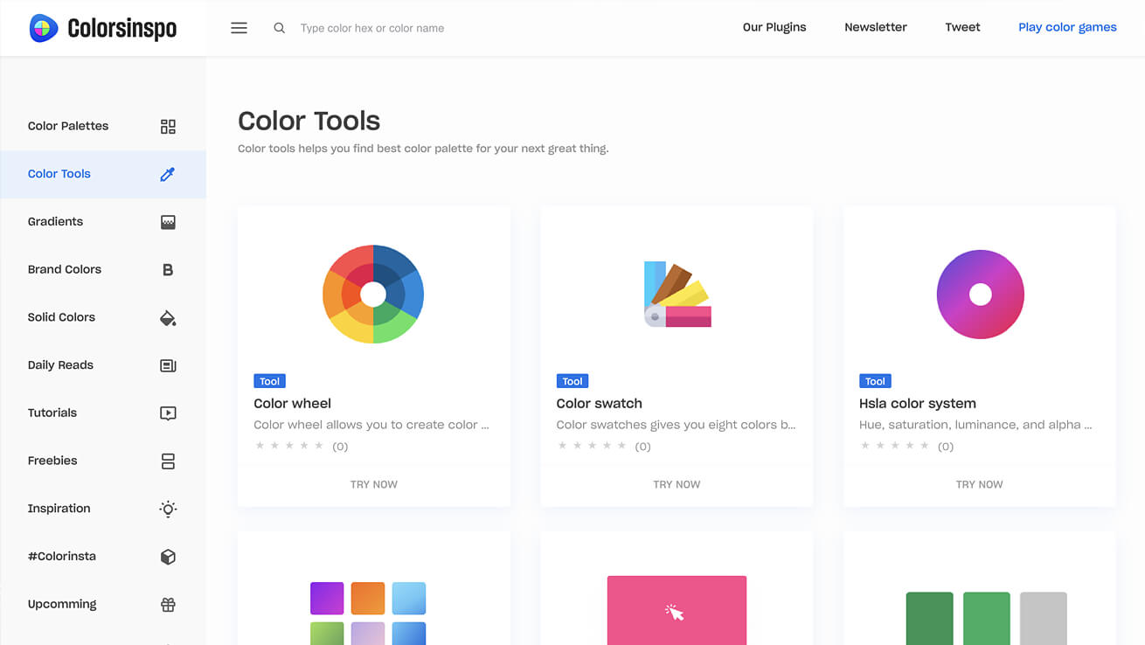Viewport: 1145px width, 645px height.
Task: Click the Colorsinspo logo
Action: (x=103, y=28)
